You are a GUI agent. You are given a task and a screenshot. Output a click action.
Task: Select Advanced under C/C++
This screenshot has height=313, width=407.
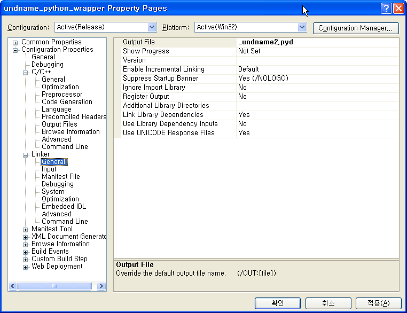pos(56,139)
